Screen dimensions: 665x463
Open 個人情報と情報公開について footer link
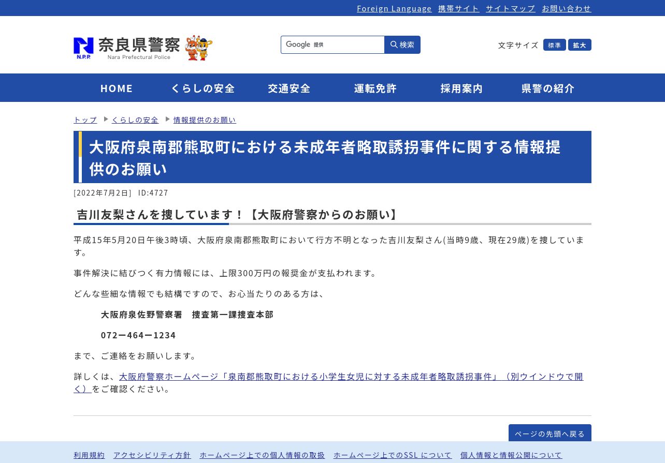(511, 455)
